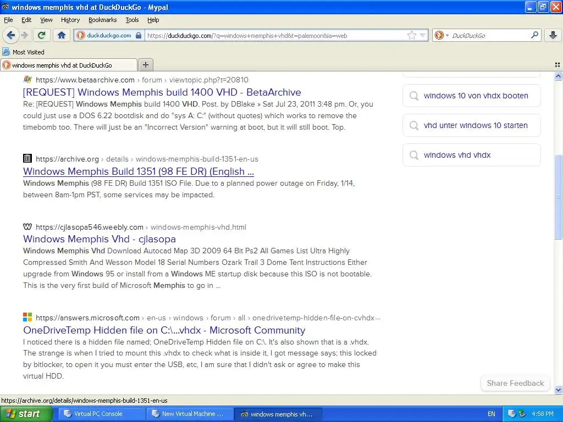
Task: Open the History menu
Action: pos(70,20)
